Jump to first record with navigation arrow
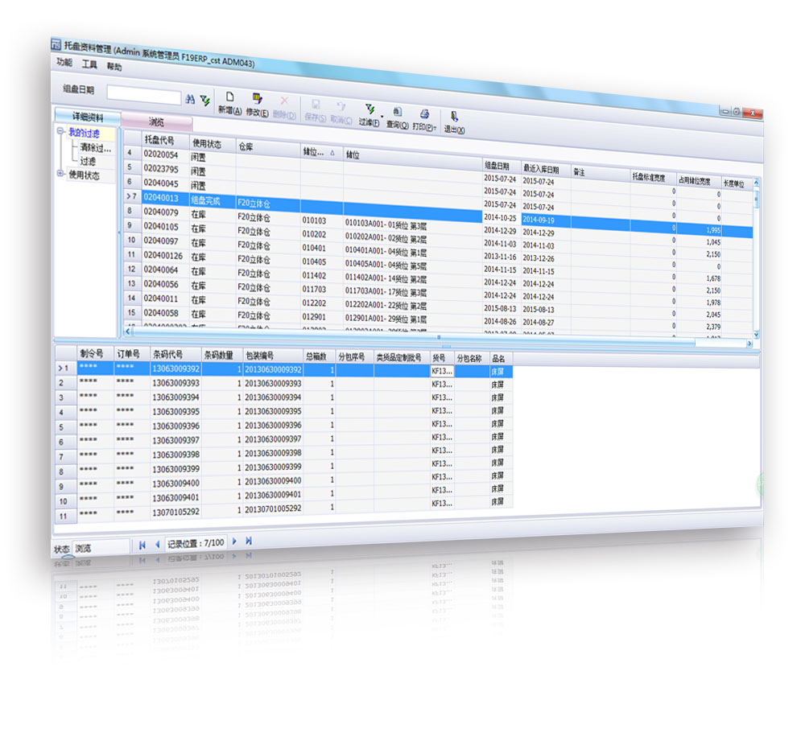805x737 pixels. (142, 545)
